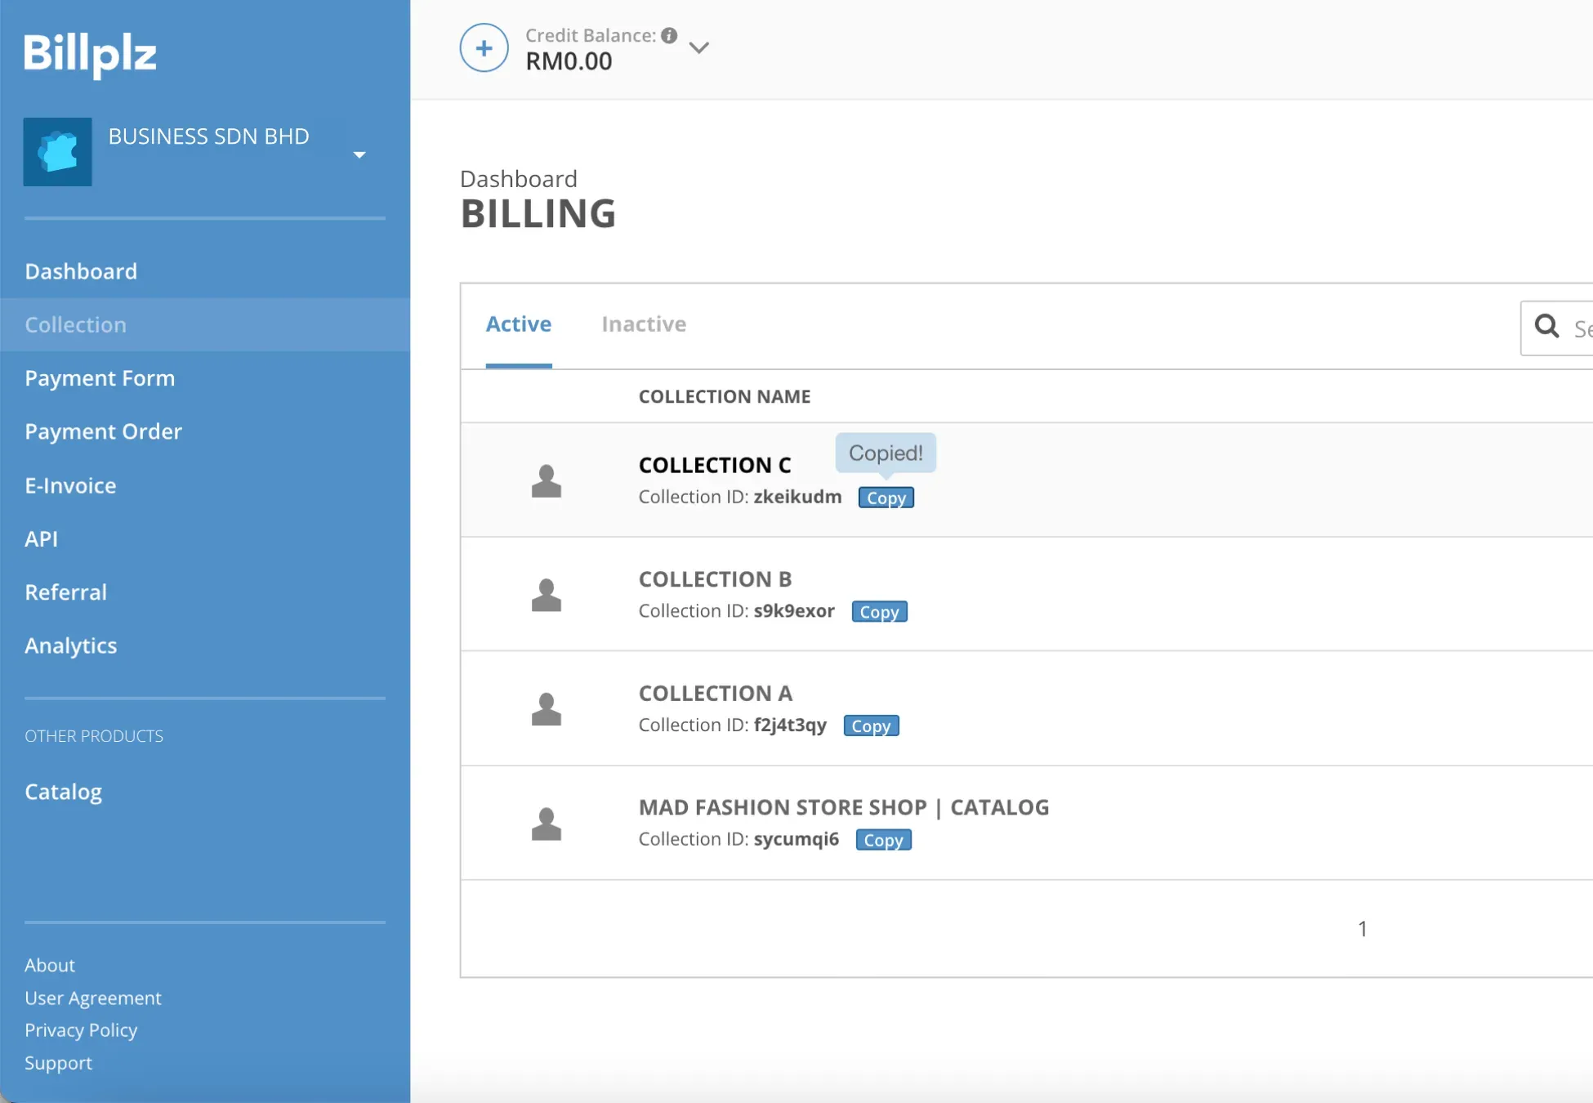
Task: Click the Billplz logo
Action: click(x=90, y=55)
